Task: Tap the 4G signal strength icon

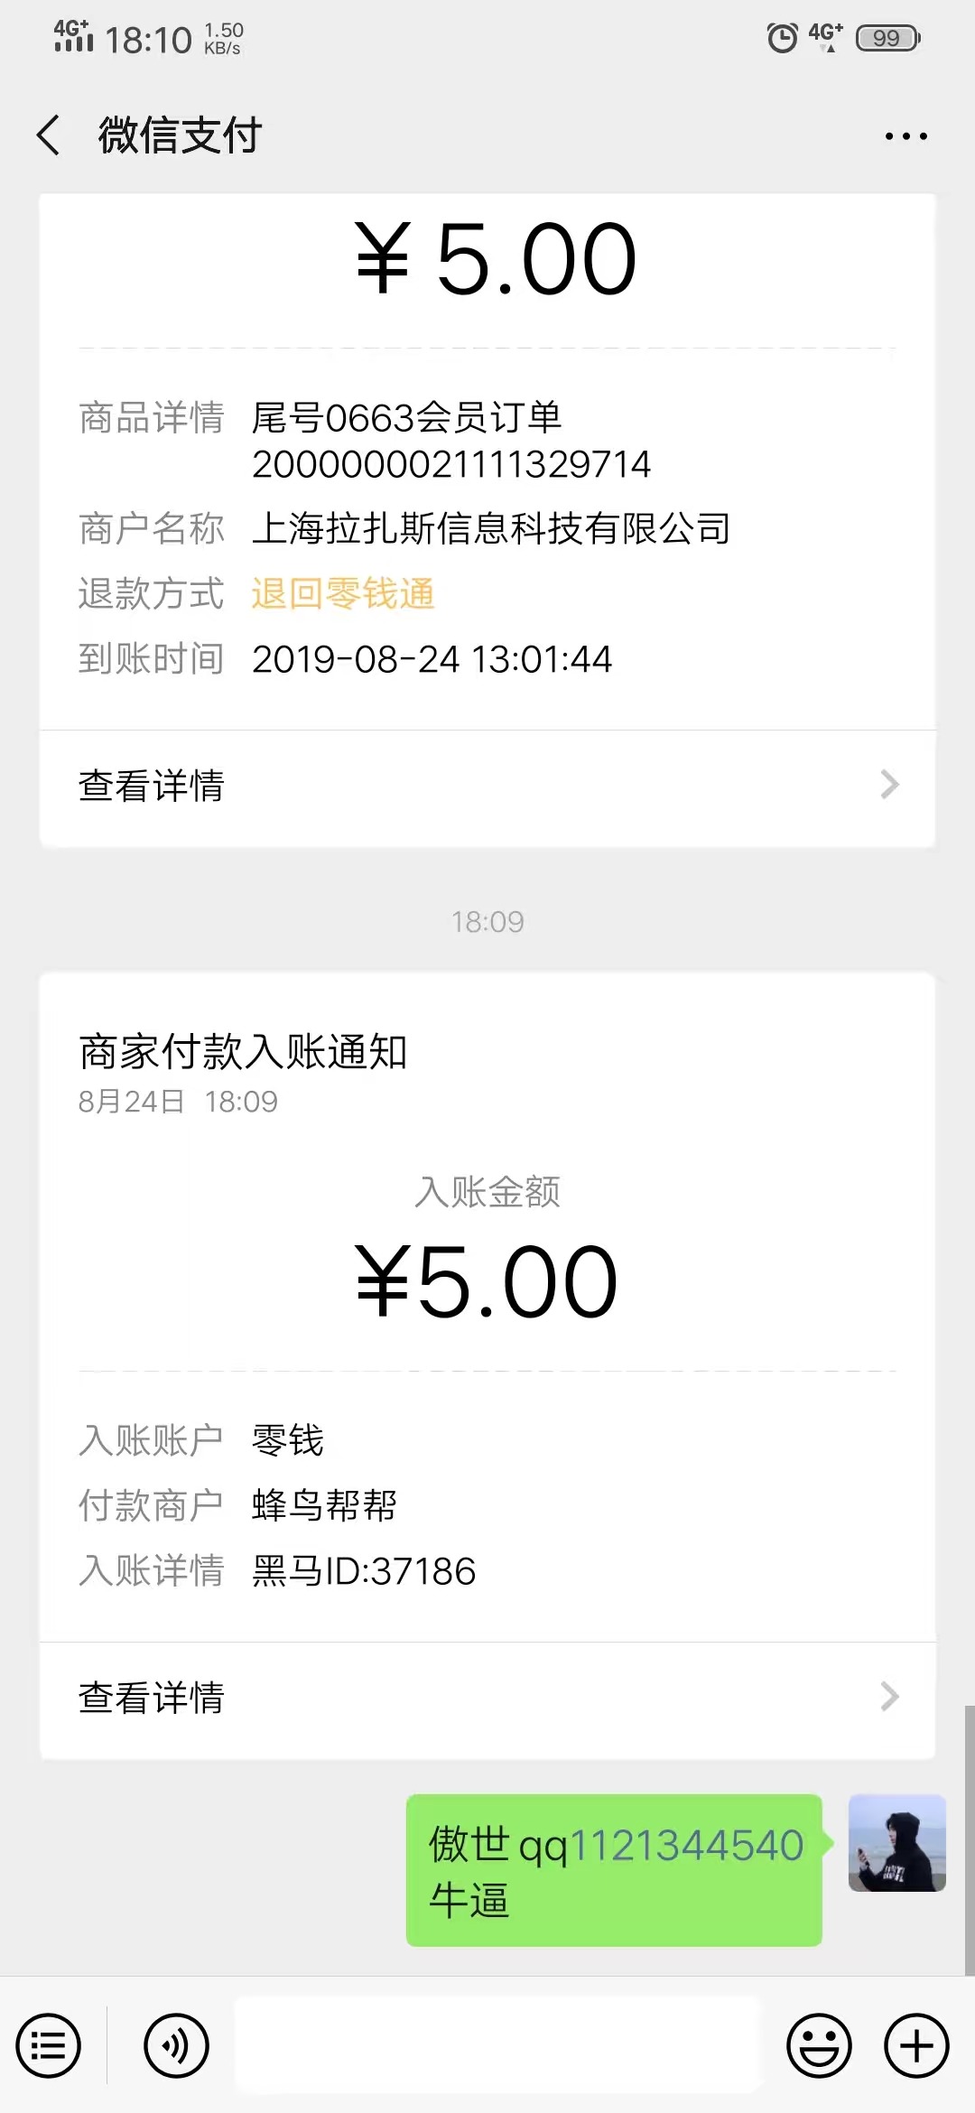Action: (x=73, y=36)
